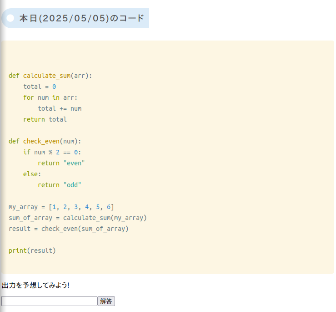The image size is (336, 312).
Task: Click the 'def check_even(num):' line
Action: click(x=45, y=141)
